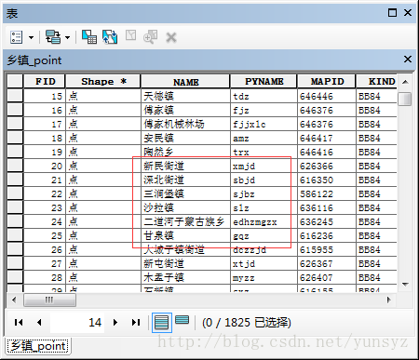This screenshot has width=419, height=360.
Task: Click the PYNAME cell fjjxlc
Action: click(x=264, y=124)
